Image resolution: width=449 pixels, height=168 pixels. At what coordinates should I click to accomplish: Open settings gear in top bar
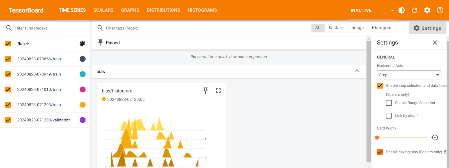[427, 10]
